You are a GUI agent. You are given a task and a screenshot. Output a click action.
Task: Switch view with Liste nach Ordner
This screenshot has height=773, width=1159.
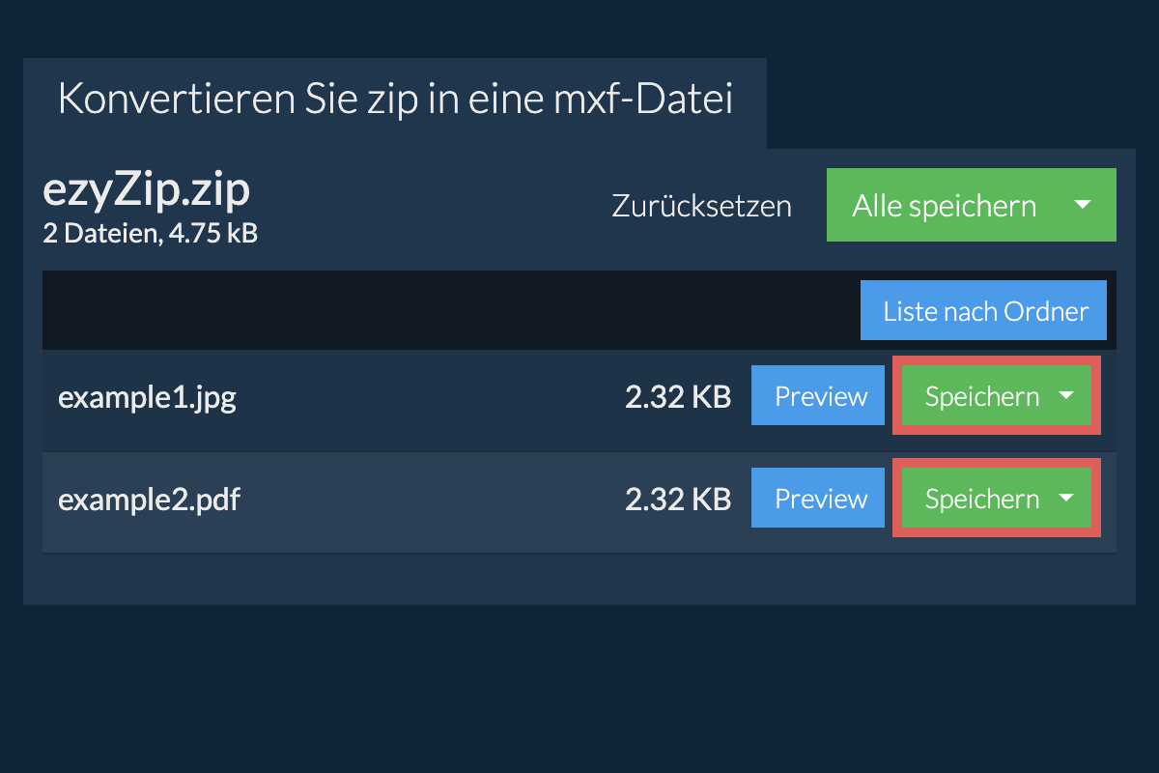(983, 311)
